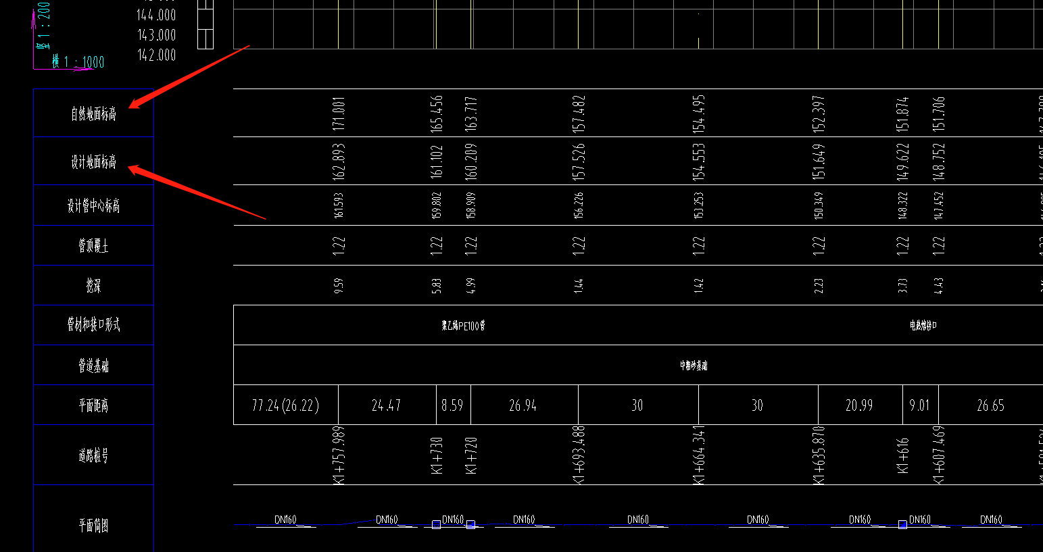Screen dimensions: 1043x552
Task: Pick excavation depth value 1.44
Action: point(579,286)
